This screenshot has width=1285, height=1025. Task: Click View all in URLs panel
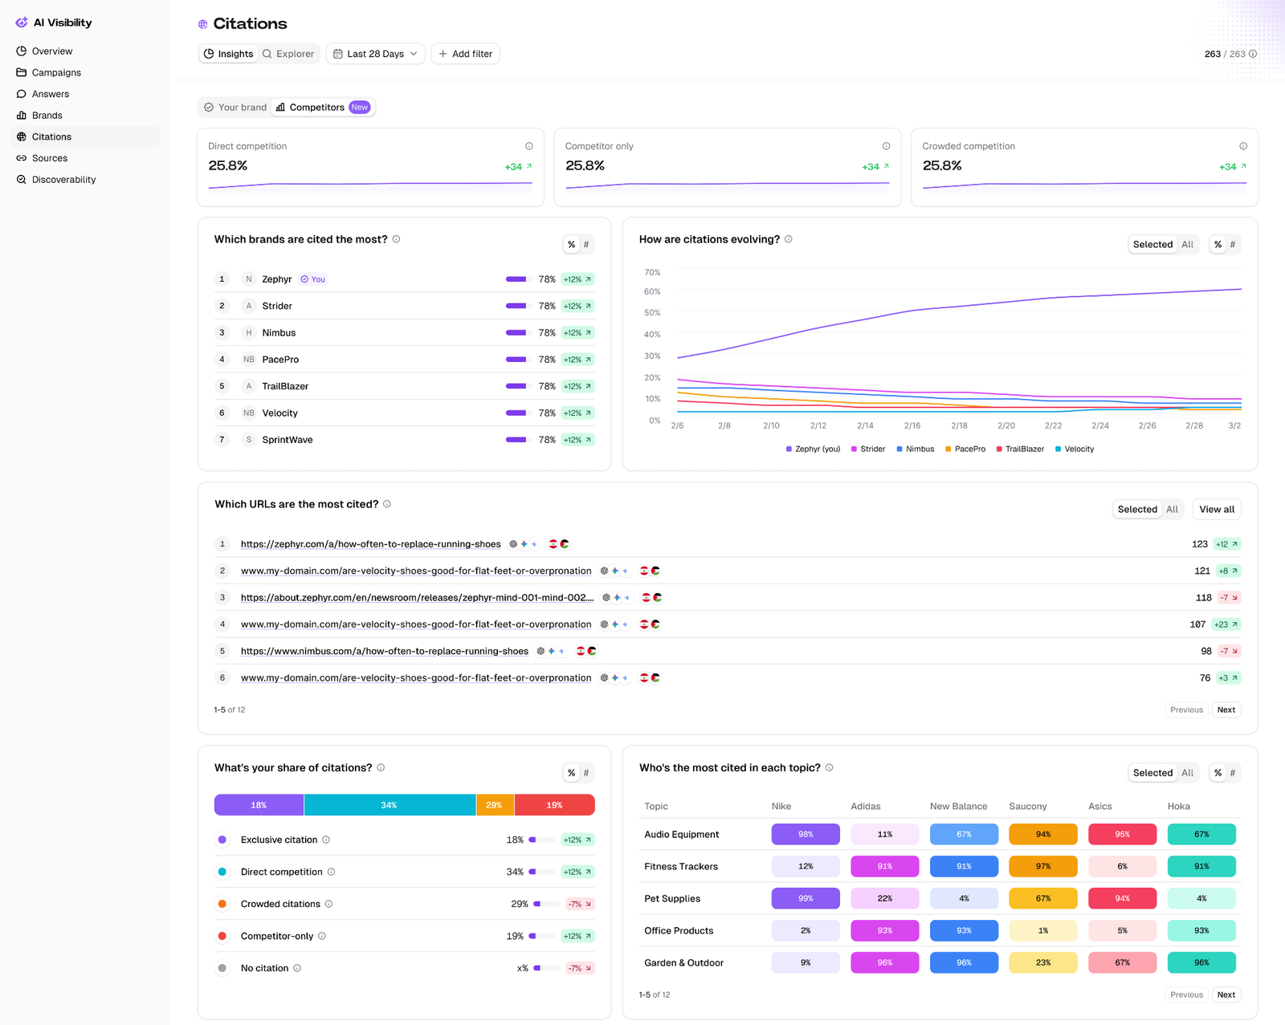pyautogui.click(x=1217, y=510)
